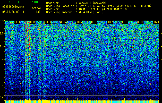162x103 pixels.
Task: Click the 0.7 frequency axis label
Action: click(2, 85)
